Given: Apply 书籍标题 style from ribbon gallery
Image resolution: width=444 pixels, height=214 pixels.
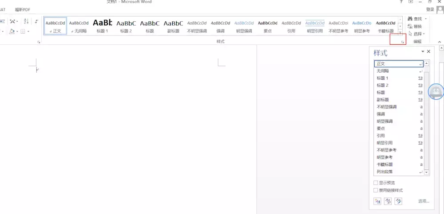Looking at the screenshot, I should pyautogui.click(x=385, y=26).
